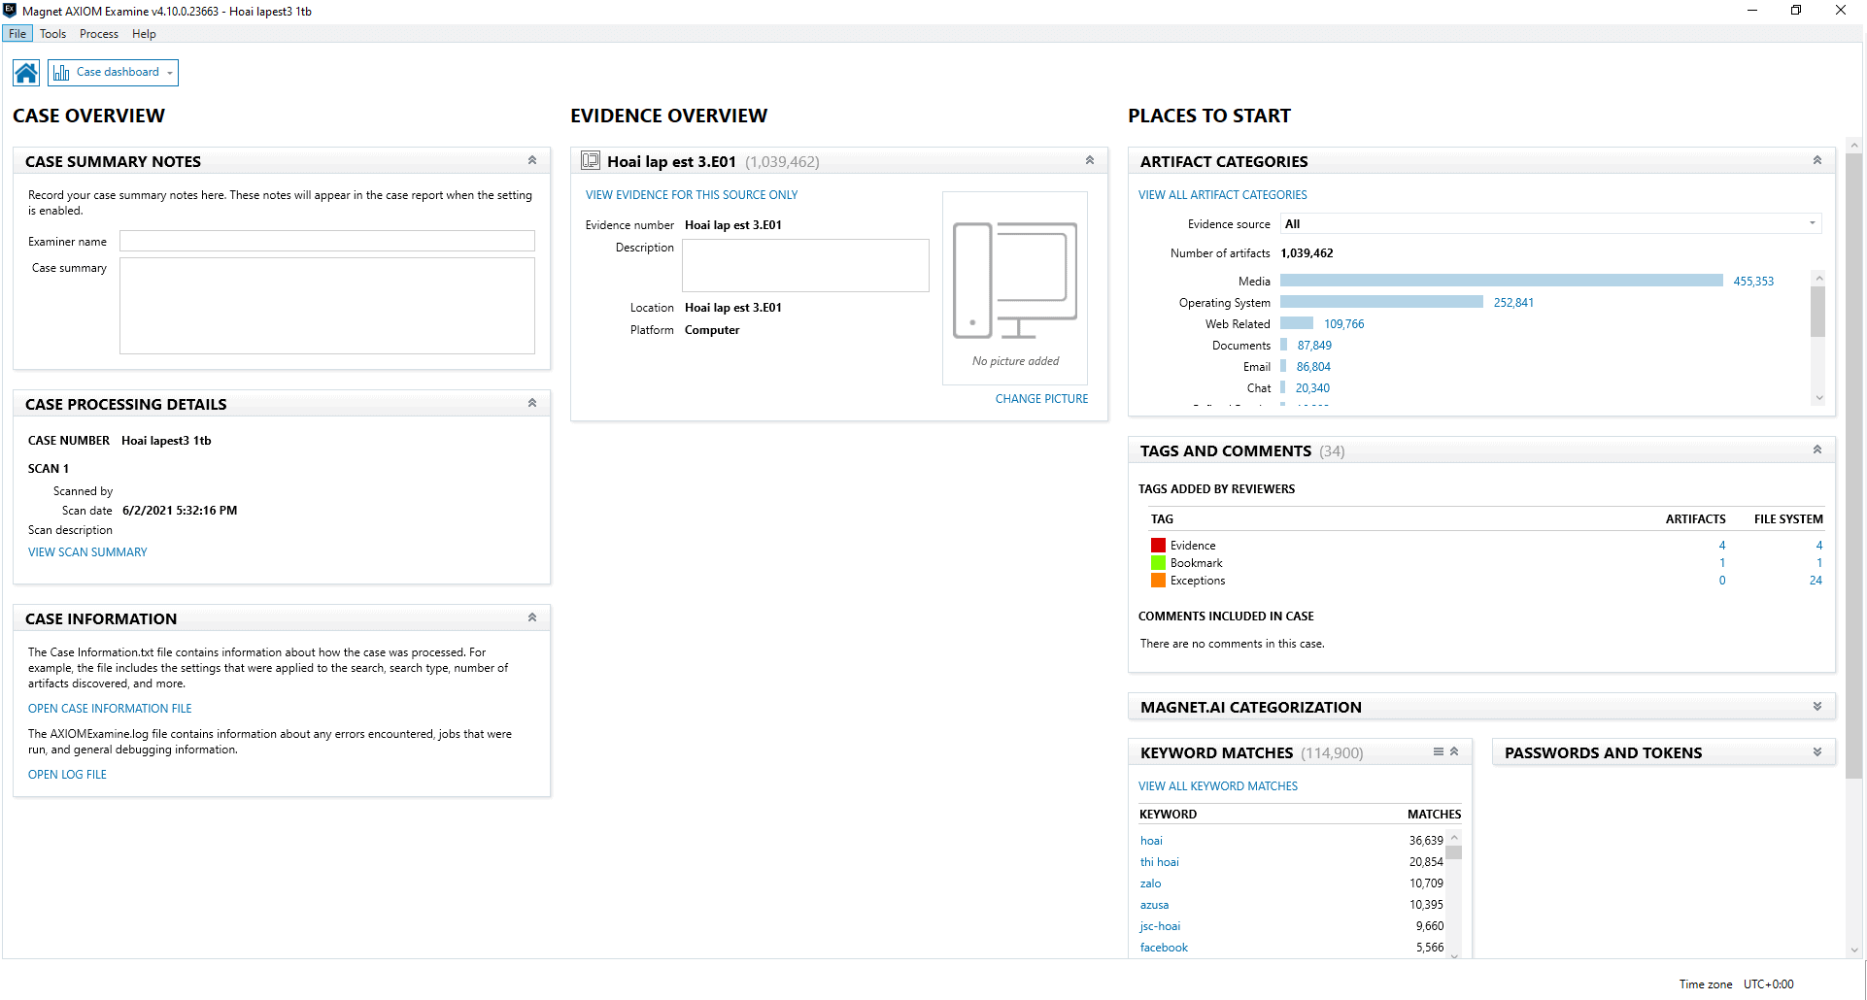Click the scan date 6/2/2021 5:32:16 PM
This screenshot has width=1867, height=1000.
tap(180, 511)
